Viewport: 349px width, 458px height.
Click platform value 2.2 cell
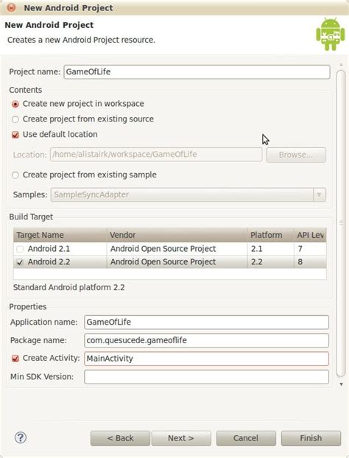tap(270, 262)
